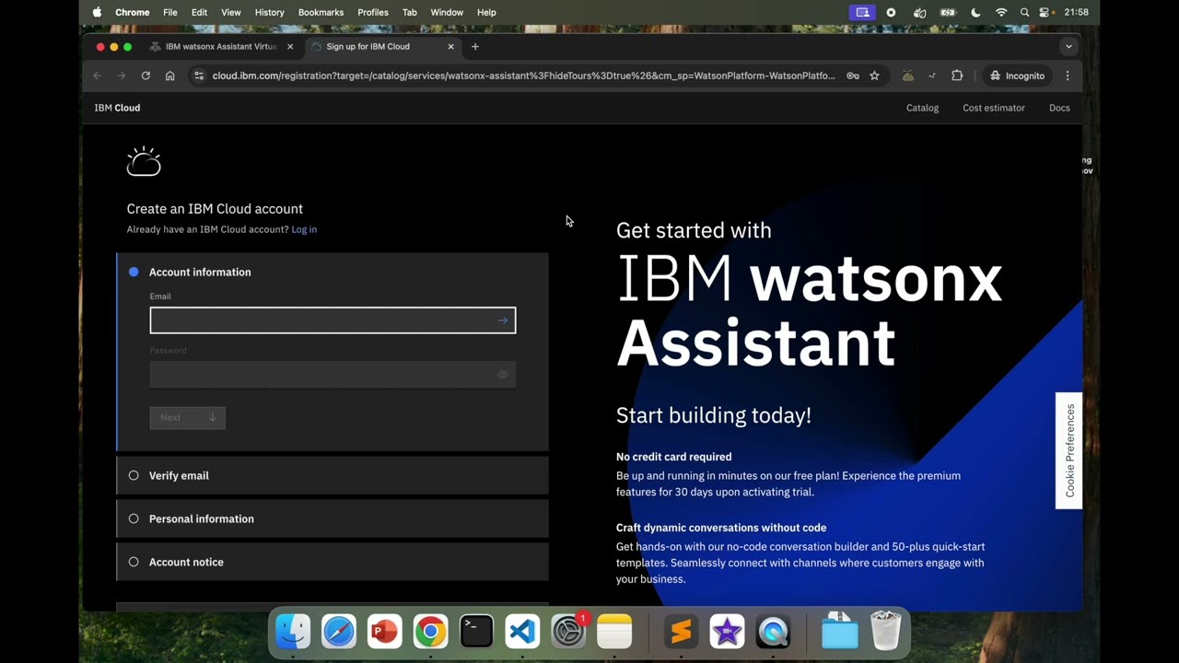
Task: Toggle password visibility eye icon
Action: (x=503, y=375)
